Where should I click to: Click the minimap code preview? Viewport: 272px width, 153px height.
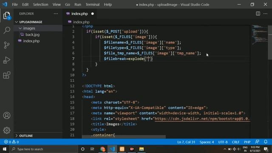click(x=259, y=35)
